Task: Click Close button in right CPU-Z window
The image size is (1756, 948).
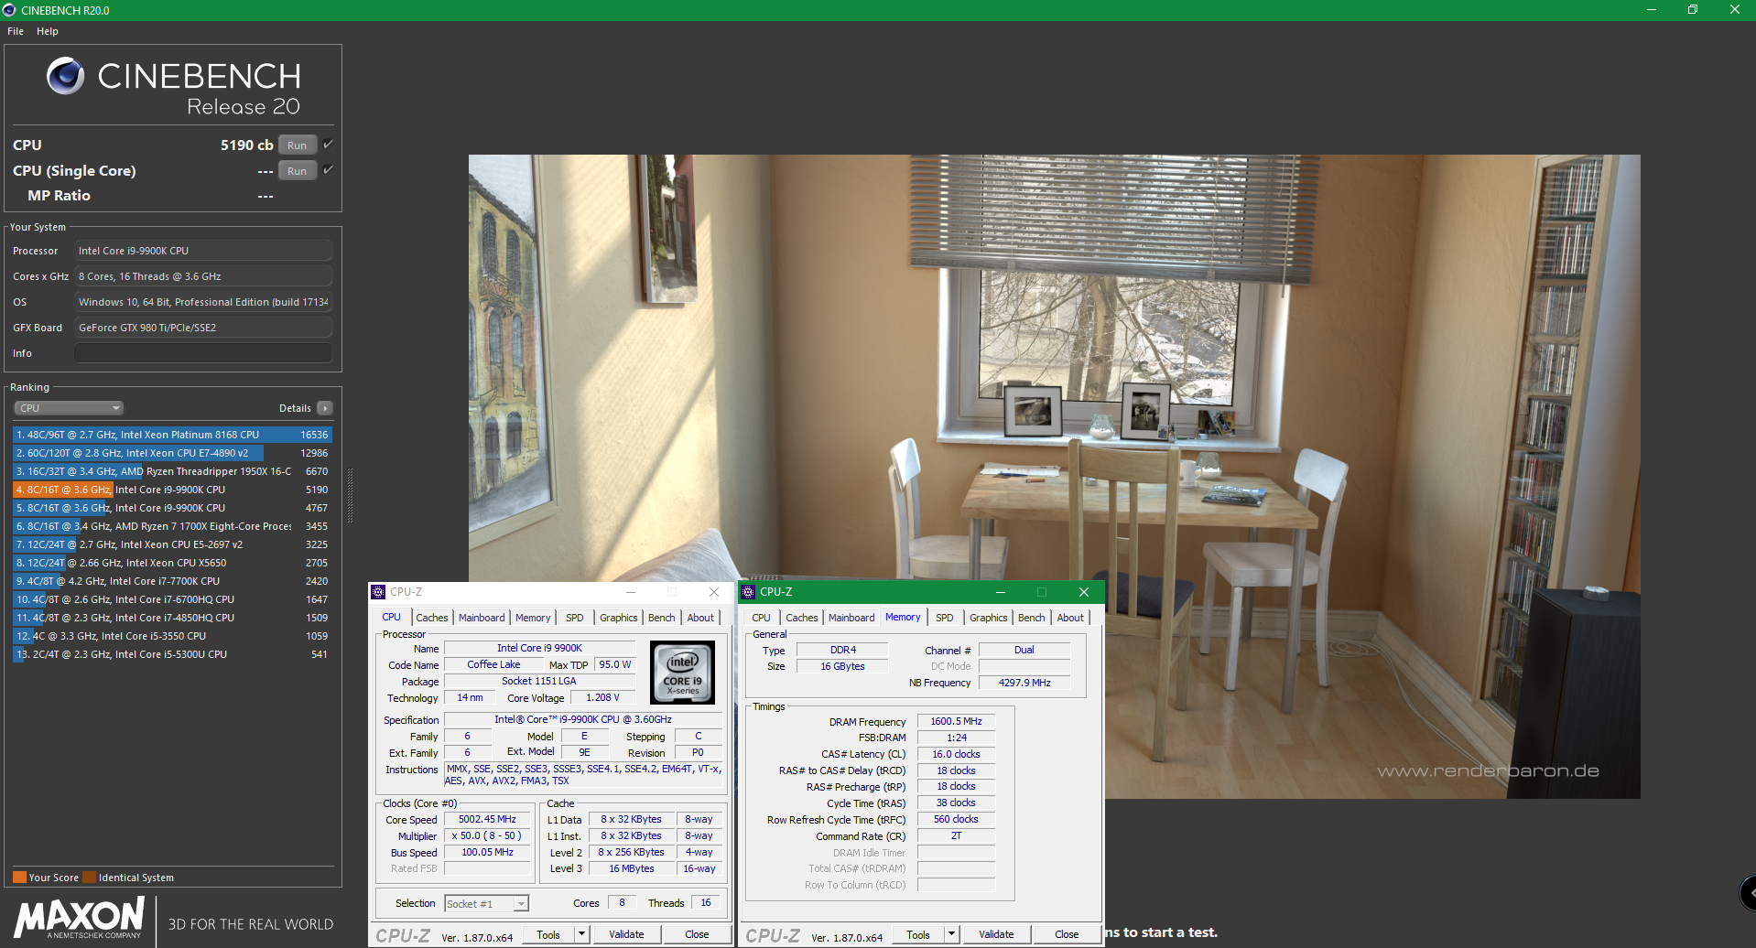Action: click(1067, 934)
